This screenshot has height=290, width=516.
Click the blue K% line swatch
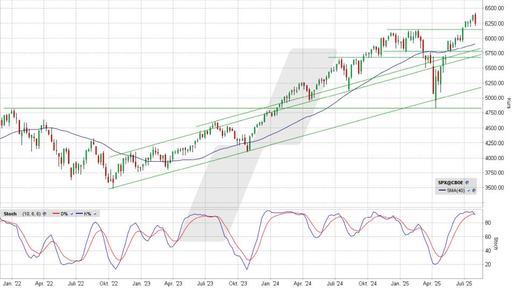[x=80, y=213]
